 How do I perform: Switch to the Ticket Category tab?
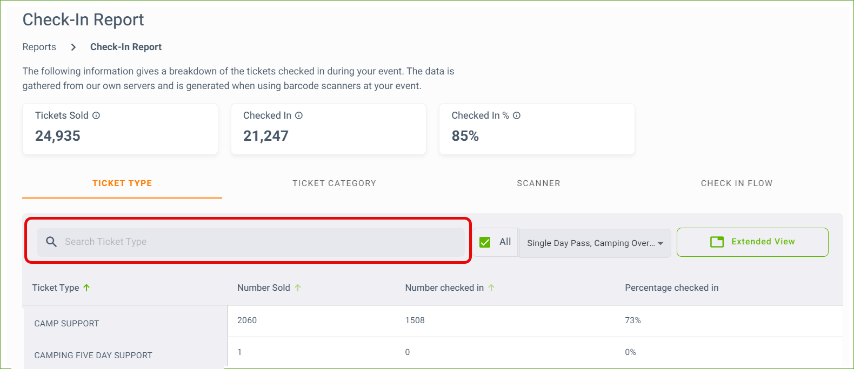334,183
